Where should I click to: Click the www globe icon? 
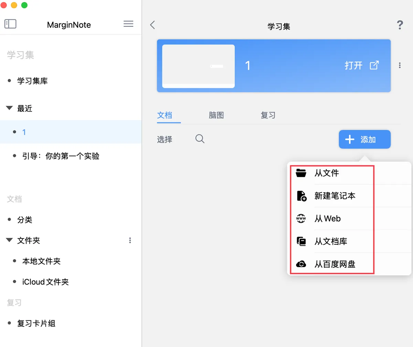301,219
